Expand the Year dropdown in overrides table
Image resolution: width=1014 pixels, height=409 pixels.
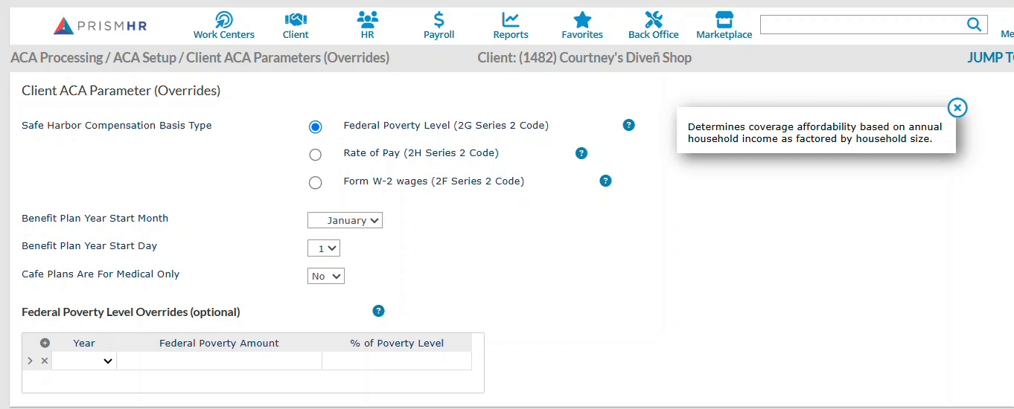[x=84, y=361]
